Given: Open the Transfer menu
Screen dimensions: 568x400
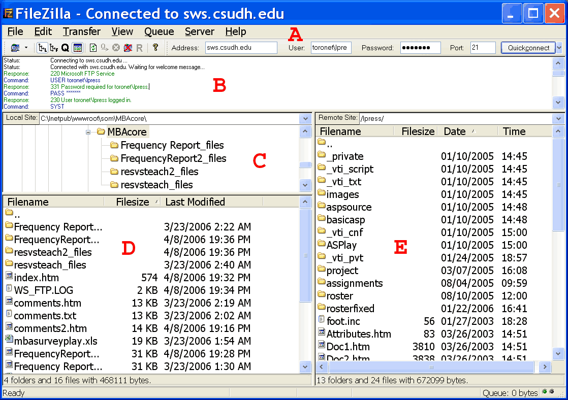Looking at the screenshot, I should click(x=82, y=31).
